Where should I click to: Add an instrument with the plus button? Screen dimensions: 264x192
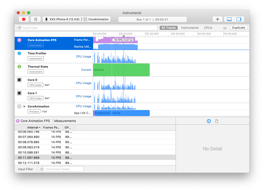(x=218, y=19)
